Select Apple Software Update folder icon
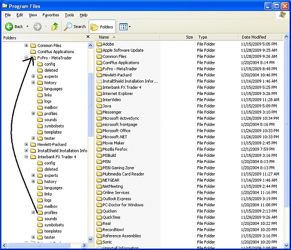 pos(99,50)
